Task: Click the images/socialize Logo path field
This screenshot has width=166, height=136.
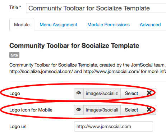Action: click(x=102, y=93)
